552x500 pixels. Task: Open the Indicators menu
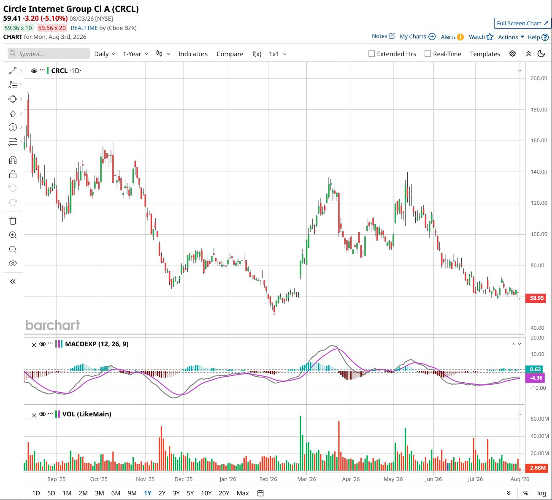click(193, 54)
